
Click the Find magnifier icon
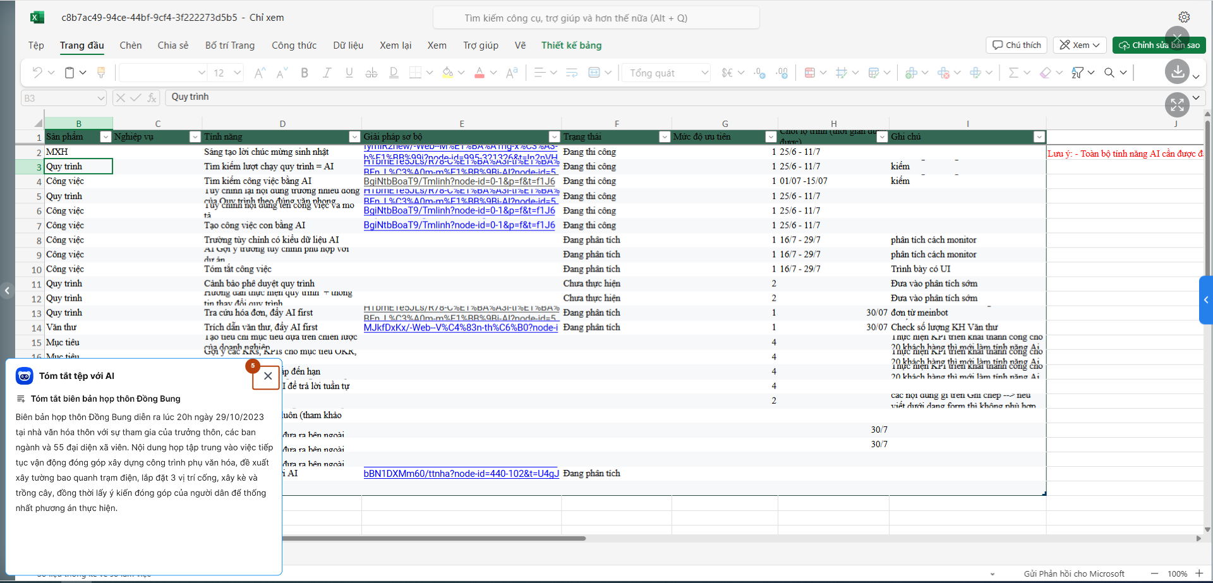1109,73
